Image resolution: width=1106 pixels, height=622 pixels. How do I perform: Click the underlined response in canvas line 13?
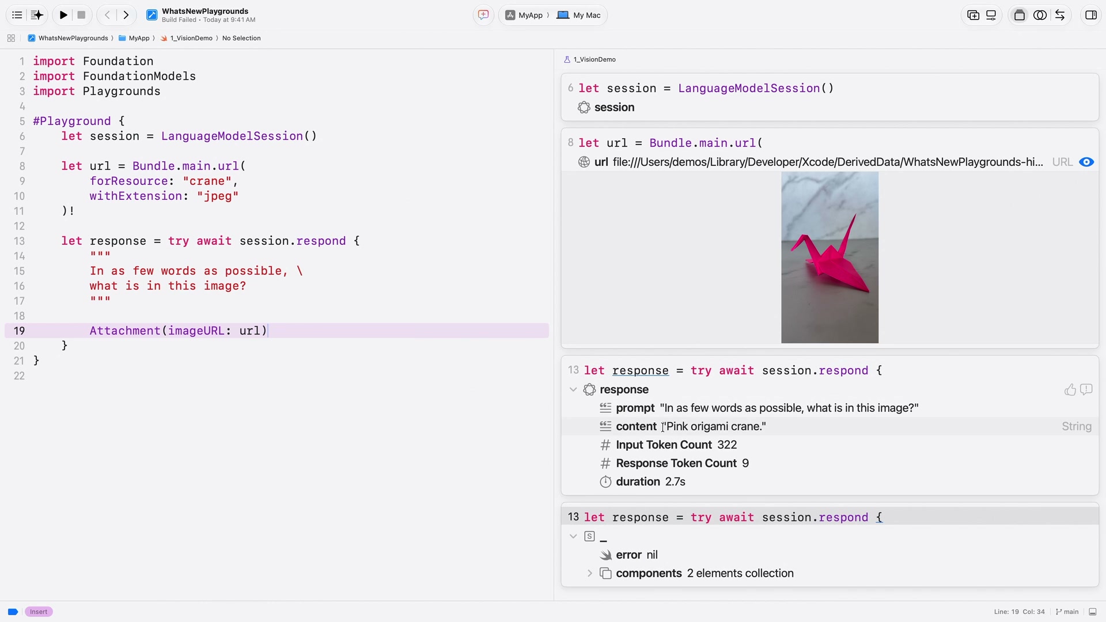(x=640, y=370)
